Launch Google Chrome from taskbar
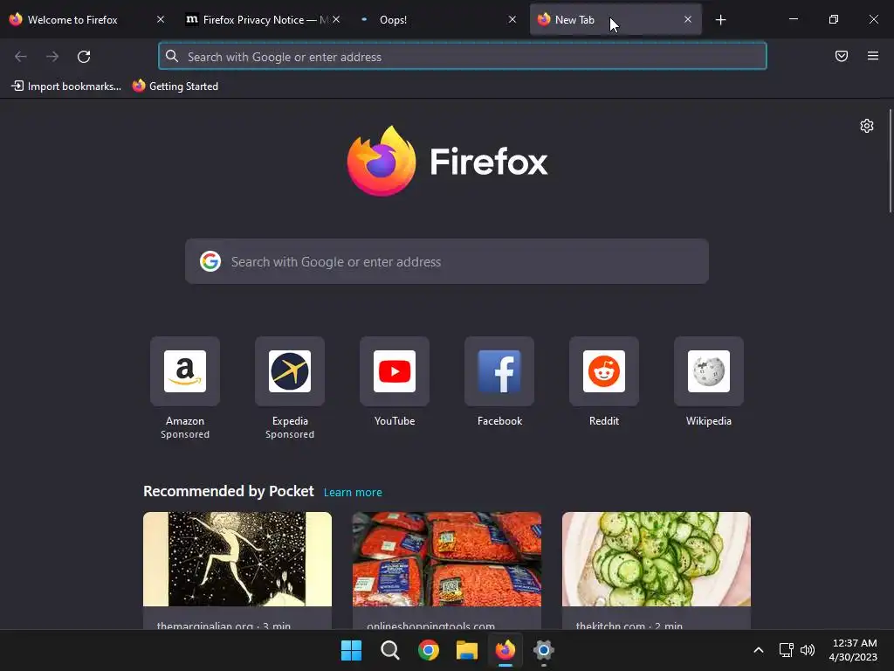The image size is (894, 671). point(428,650)
